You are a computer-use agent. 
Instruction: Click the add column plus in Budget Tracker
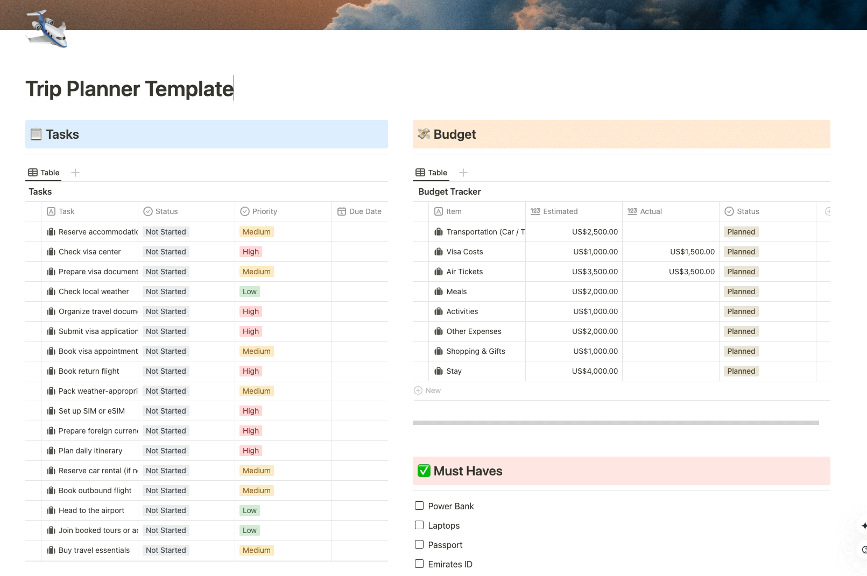[827, 211]
